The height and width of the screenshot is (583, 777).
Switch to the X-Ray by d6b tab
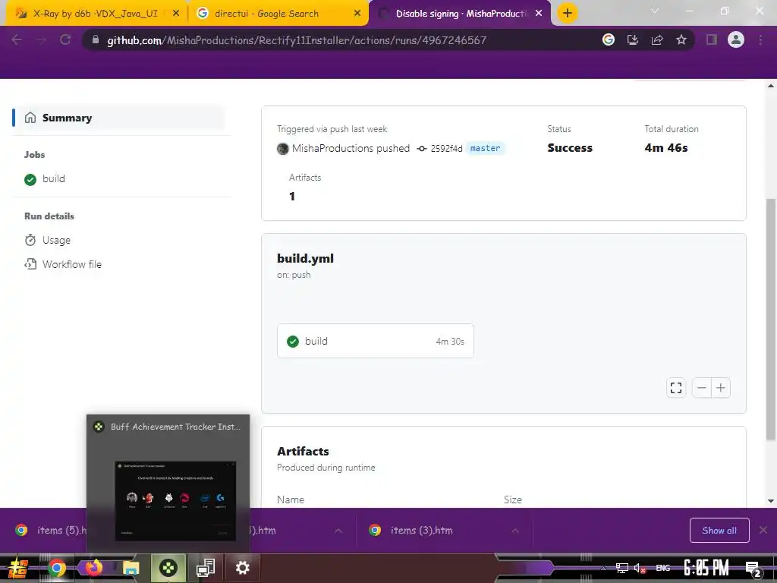[94, 14]
